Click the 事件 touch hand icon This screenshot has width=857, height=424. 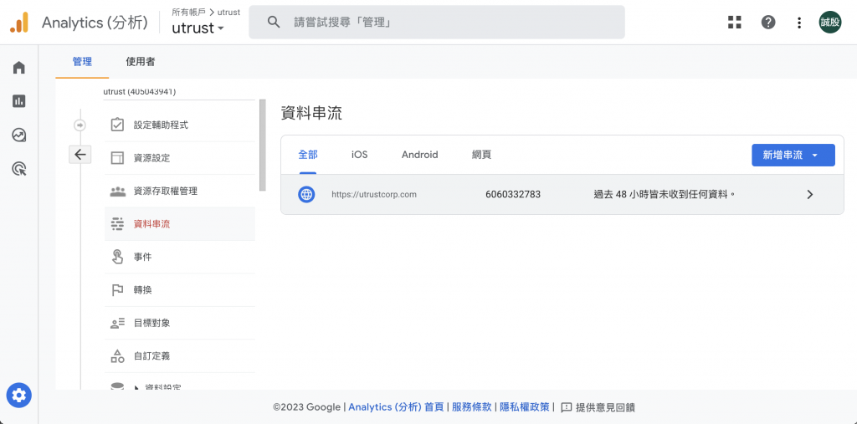117,257
